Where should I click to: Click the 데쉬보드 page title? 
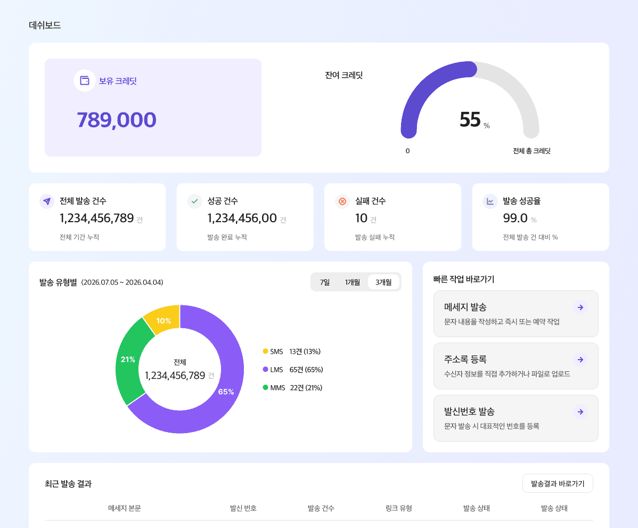point(45,25)
